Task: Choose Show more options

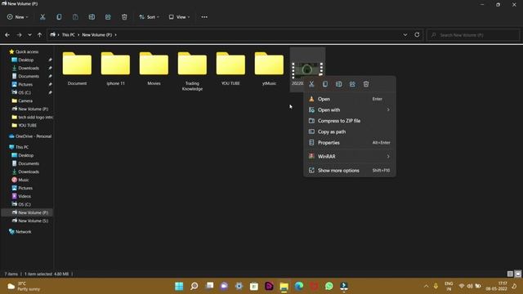Action: tap(349, 171)
